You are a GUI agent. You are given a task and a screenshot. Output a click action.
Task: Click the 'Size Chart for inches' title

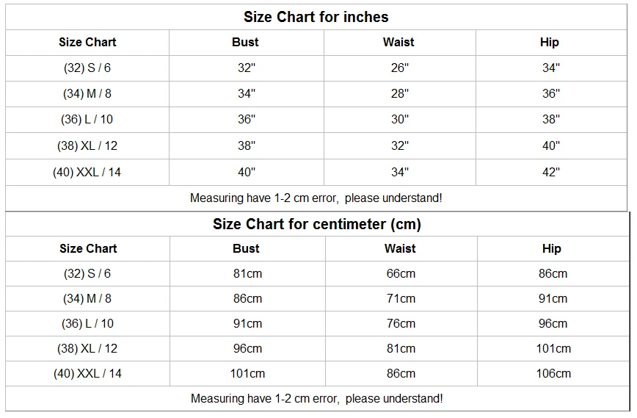[316, 17]
